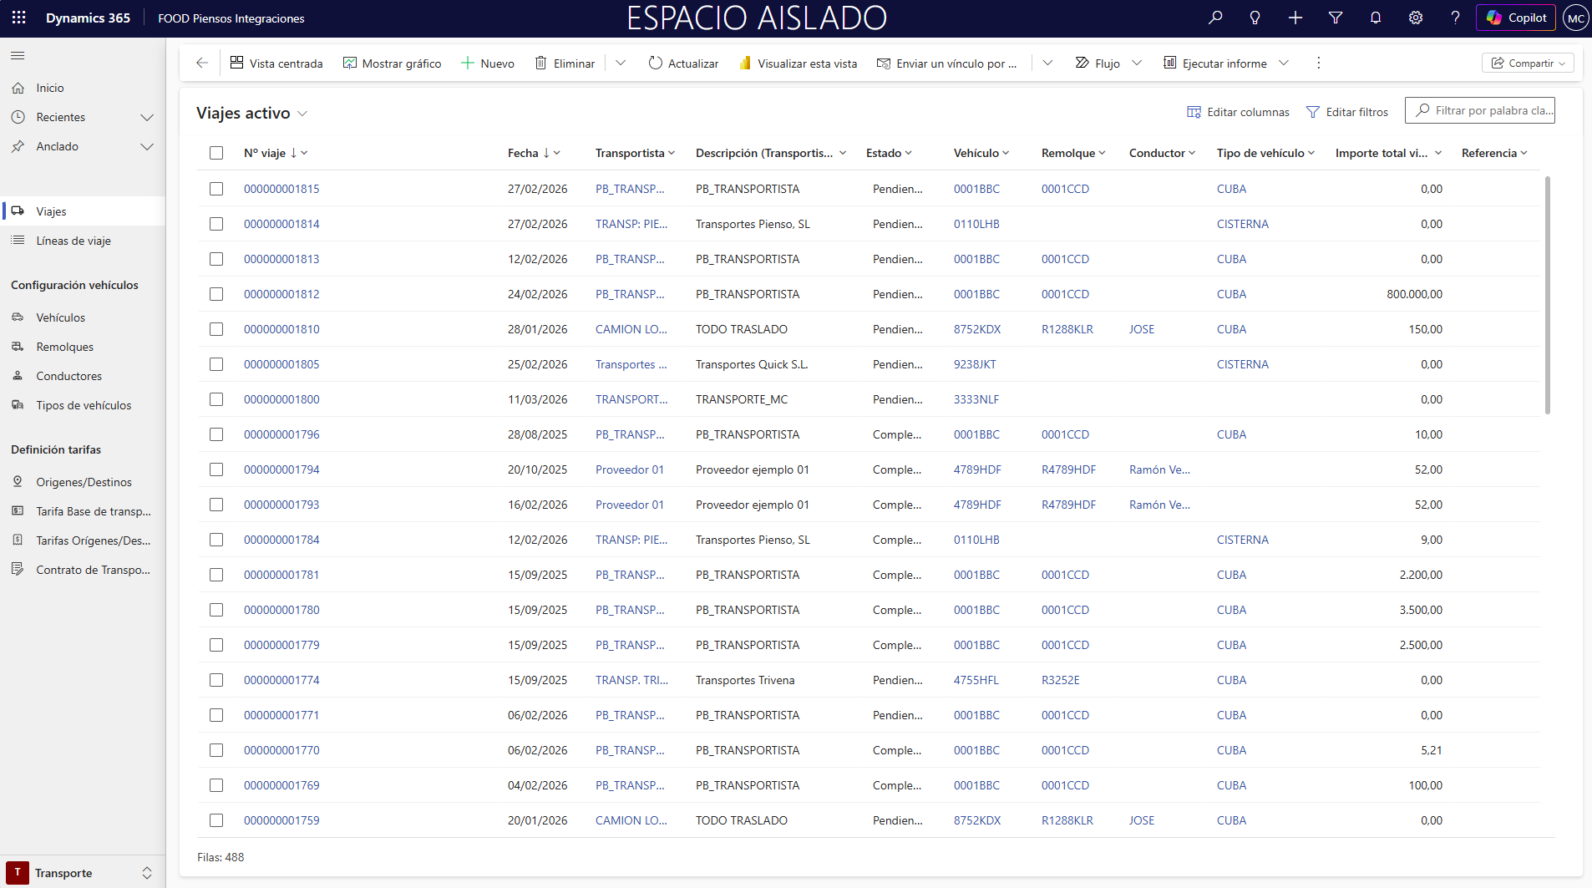Click the lightbulb assistant icon
Viewport: 1592px width, 888px height.
1255,18
